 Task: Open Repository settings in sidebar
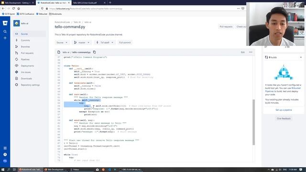point(30,85)
